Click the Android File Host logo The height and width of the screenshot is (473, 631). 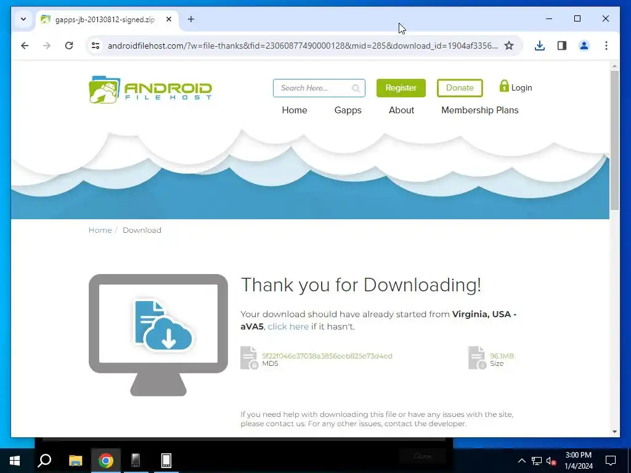tap(150, 89)
